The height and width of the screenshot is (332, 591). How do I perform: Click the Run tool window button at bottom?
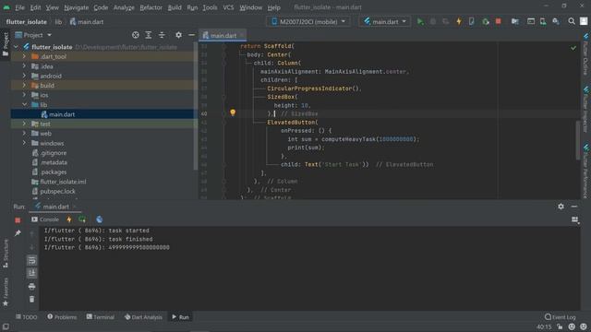tap(180, 317)
